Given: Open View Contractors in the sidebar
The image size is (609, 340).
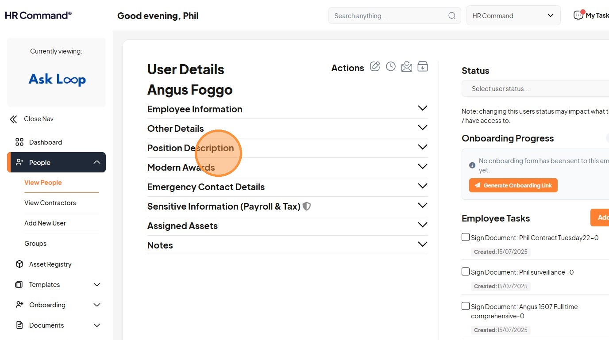Looking at the screenshot, I should [50, 203].
